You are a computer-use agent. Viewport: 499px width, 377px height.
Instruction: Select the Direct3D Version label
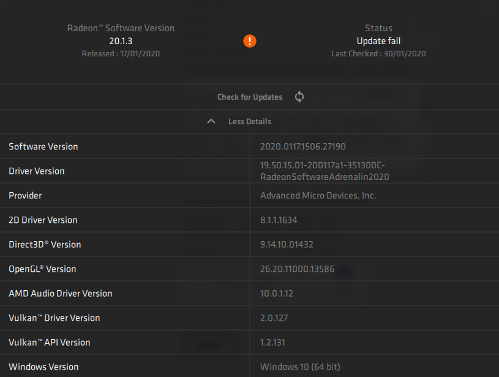coord(45,245)
